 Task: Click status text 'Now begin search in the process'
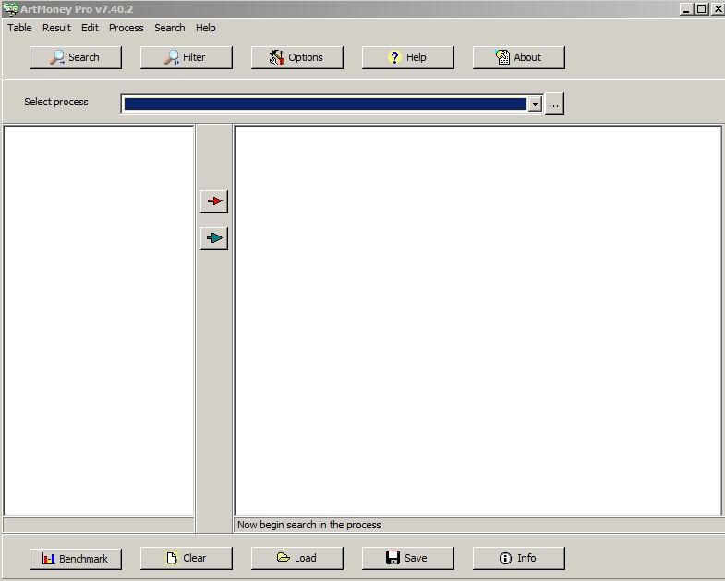coord(308,525)
